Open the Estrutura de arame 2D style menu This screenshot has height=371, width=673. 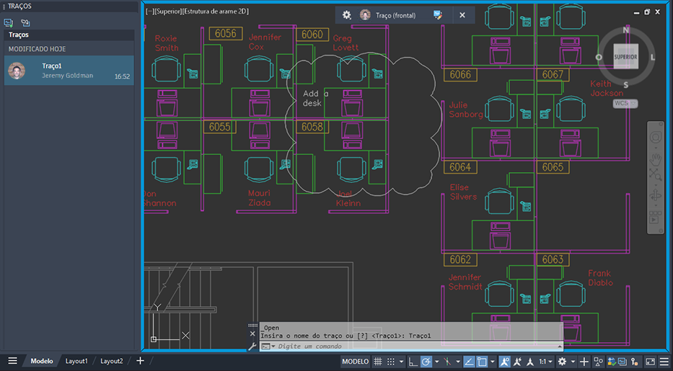(216, 11)
